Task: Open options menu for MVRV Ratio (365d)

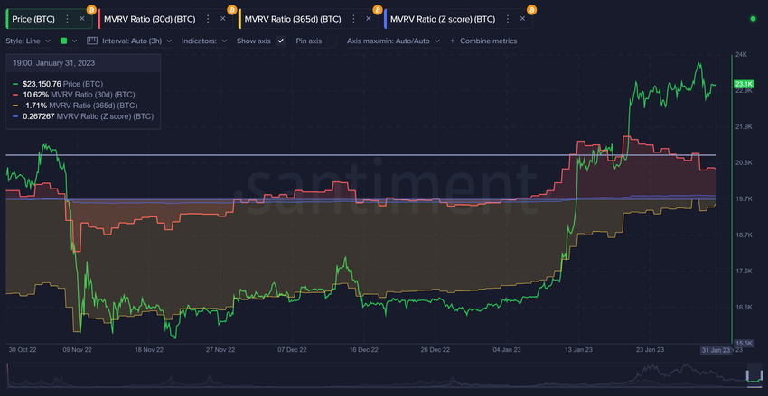Action: pos(353,19)
